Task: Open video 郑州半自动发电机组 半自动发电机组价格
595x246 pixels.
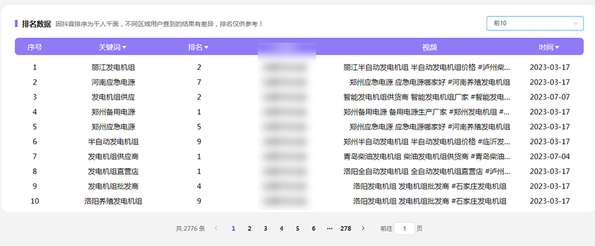Action: coord(427,142)
